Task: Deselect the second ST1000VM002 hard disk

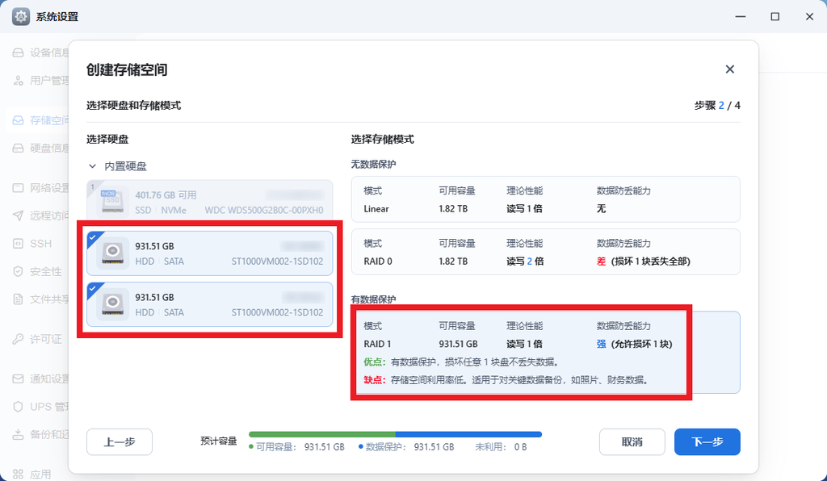Action: coord(209,305)
